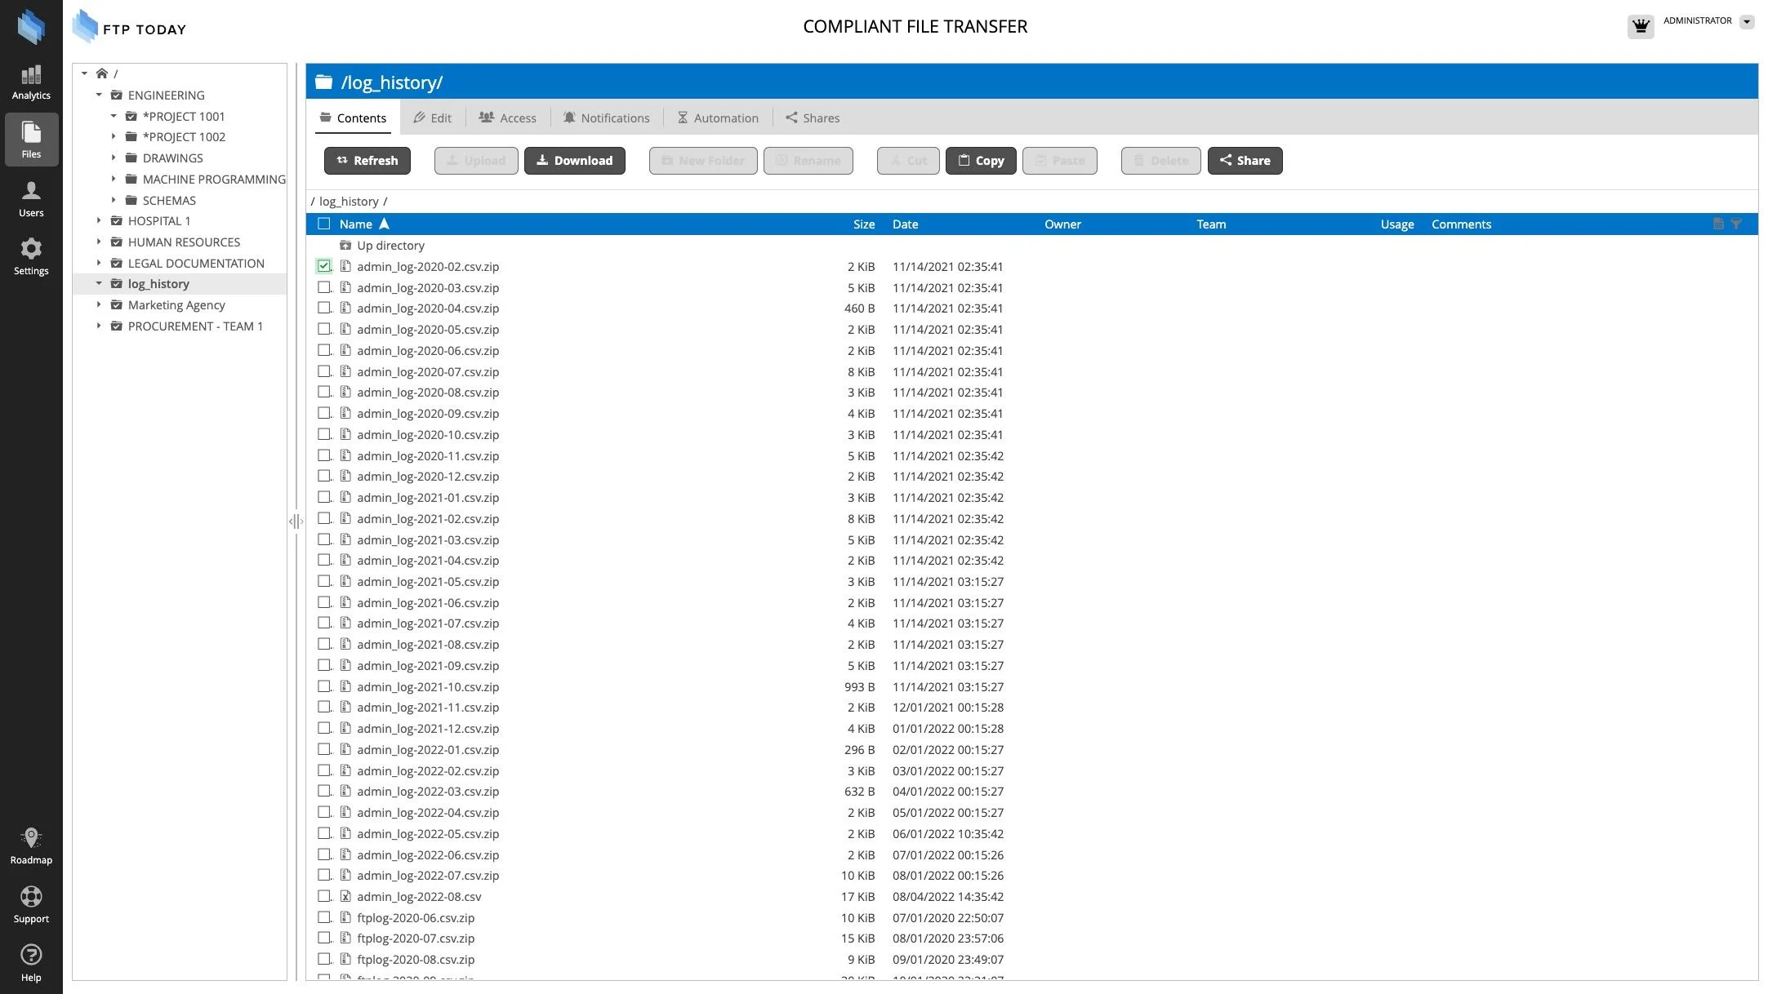1768x994 pixels.
Task: Uncheck admin_log-2020-02.csv.zip checkbox
Action: coord(324,266)
